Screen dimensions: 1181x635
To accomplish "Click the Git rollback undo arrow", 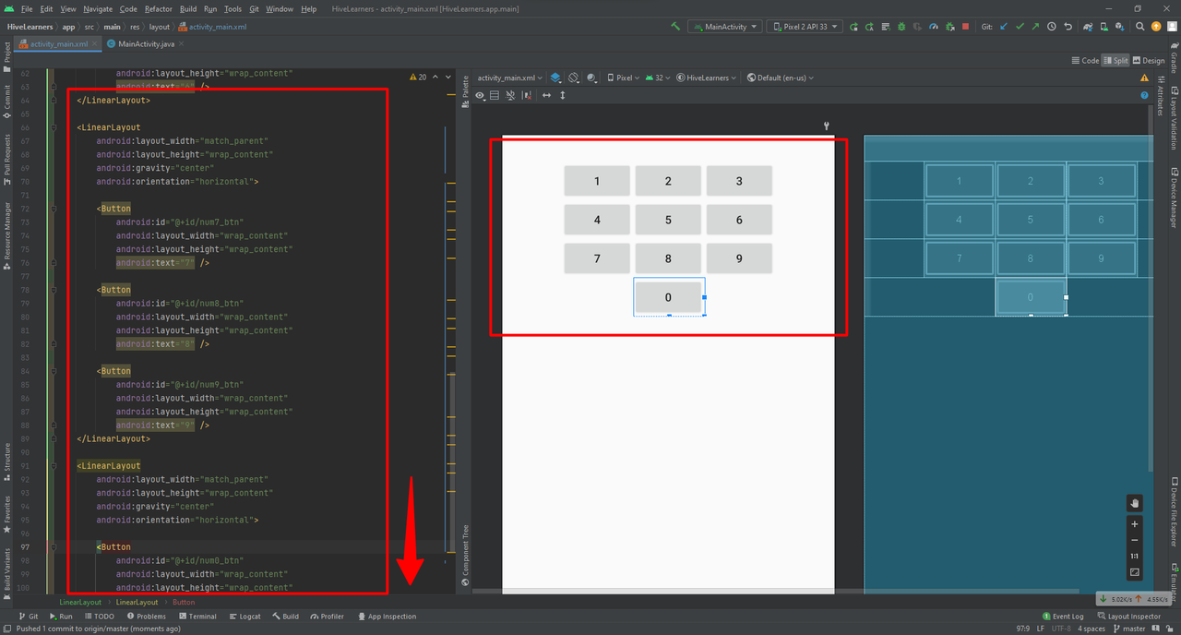I will click(x=1068, y=27).
